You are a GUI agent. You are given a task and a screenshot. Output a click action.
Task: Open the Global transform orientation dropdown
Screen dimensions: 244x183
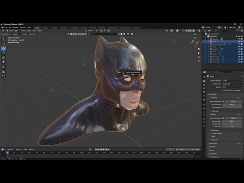tap(90, 30)
